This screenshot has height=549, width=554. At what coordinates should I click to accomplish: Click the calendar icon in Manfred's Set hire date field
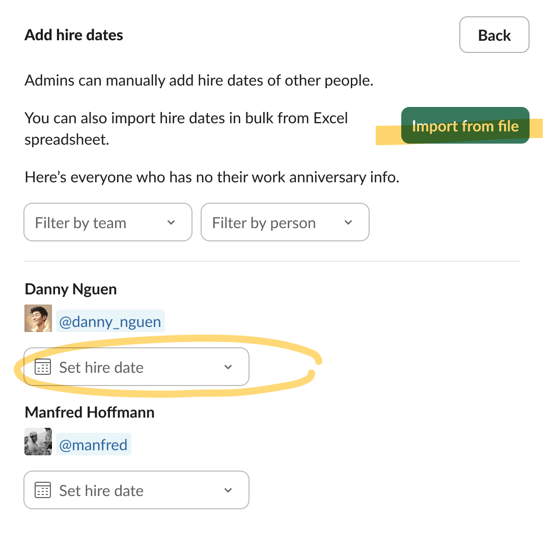point(43,490)
